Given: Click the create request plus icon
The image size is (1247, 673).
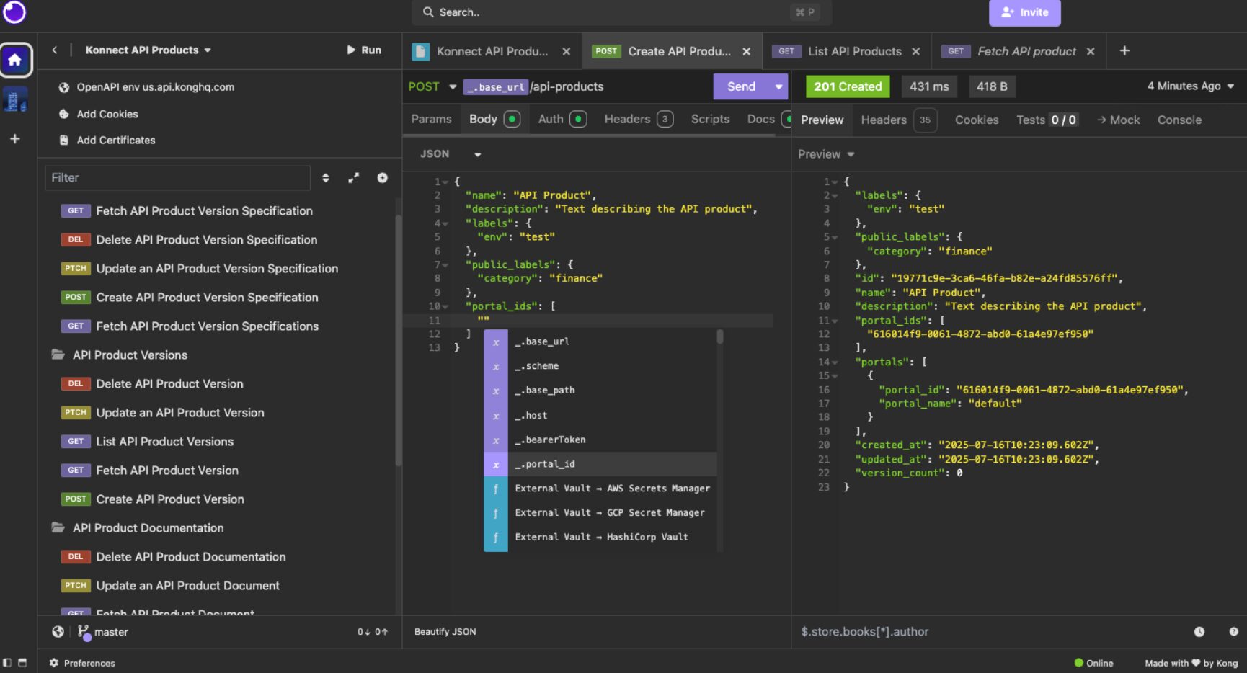Looking at the screenshot, I should (382, 178).
